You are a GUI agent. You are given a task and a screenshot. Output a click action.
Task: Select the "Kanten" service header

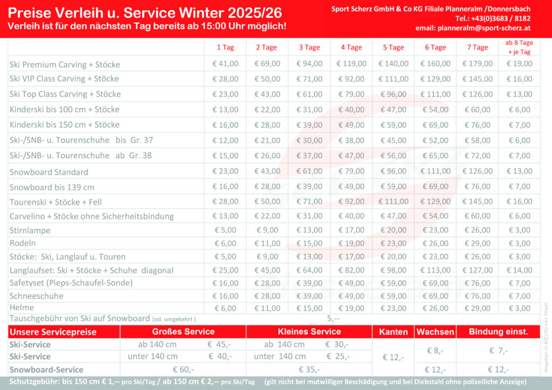click(x=393, y=332)
